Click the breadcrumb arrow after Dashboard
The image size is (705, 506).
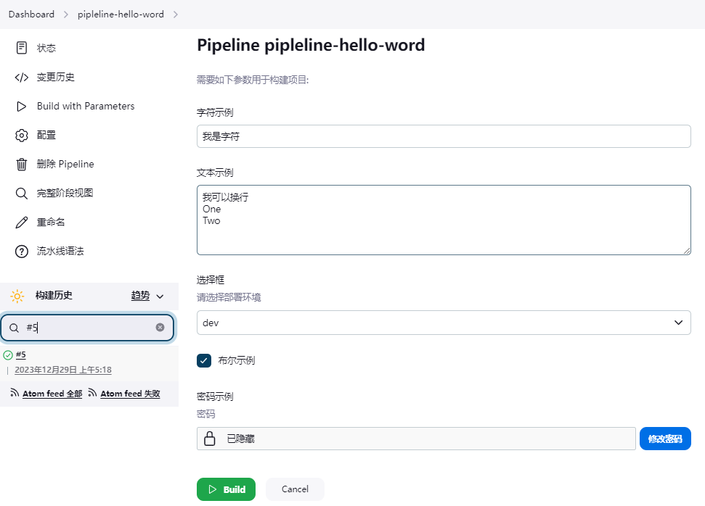[66, 14]
